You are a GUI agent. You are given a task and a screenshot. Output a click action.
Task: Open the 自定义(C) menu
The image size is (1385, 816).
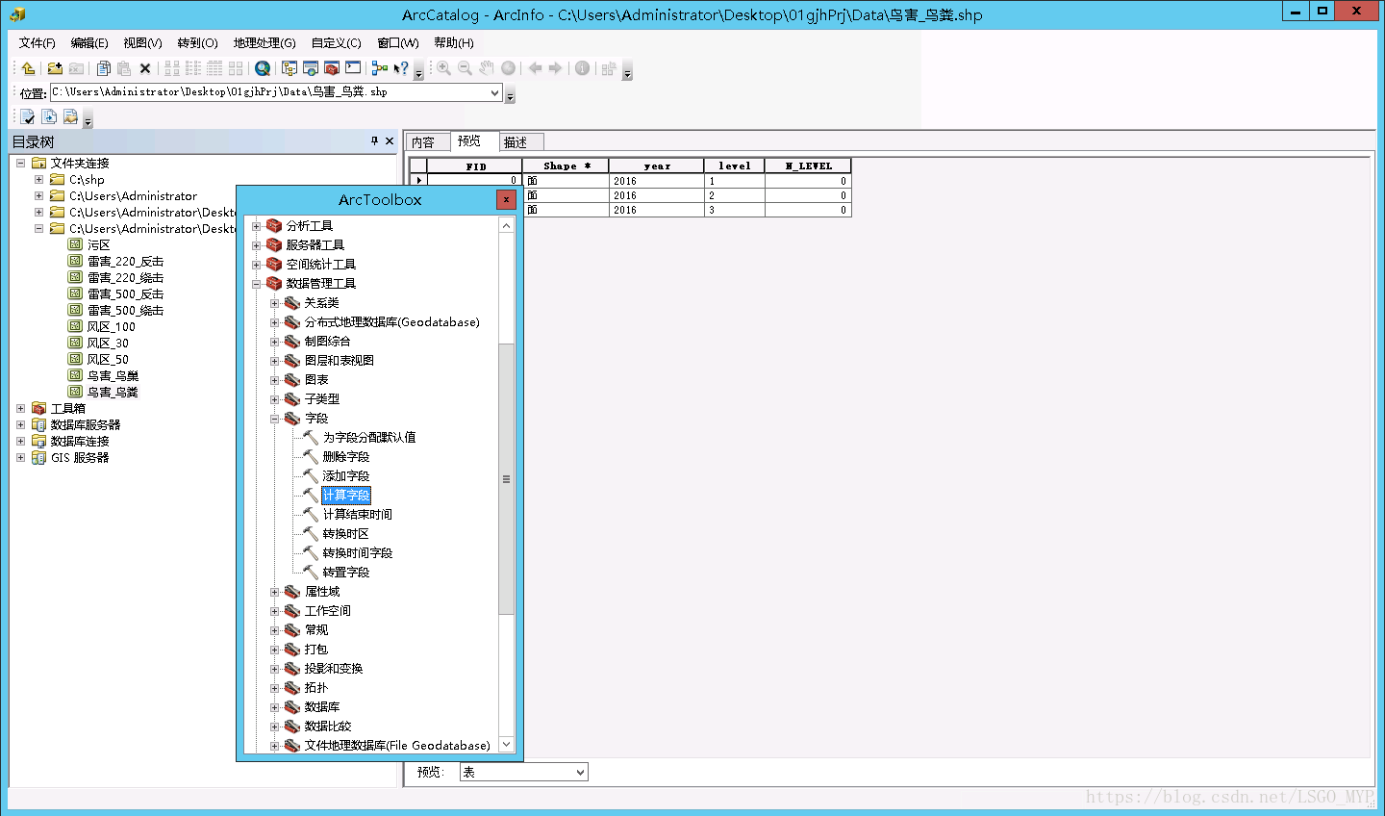[336, 42]
